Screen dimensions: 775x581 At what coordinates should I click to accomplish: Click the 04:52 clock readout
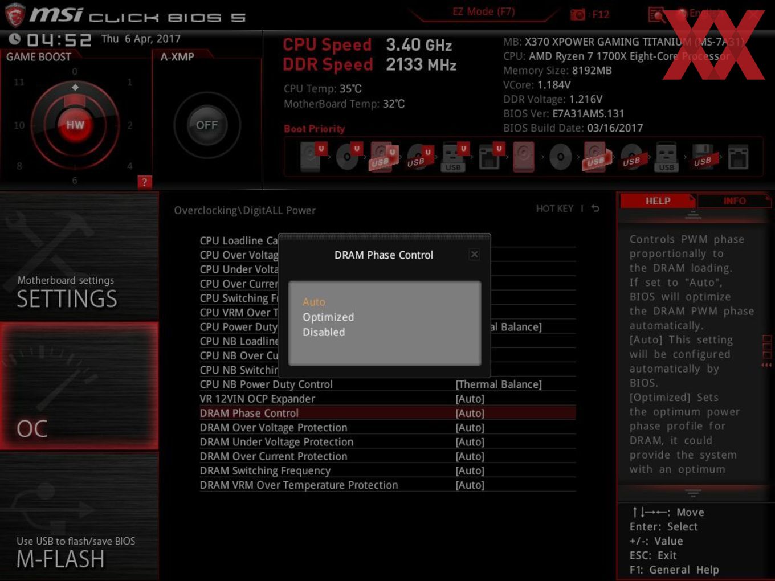59,40
